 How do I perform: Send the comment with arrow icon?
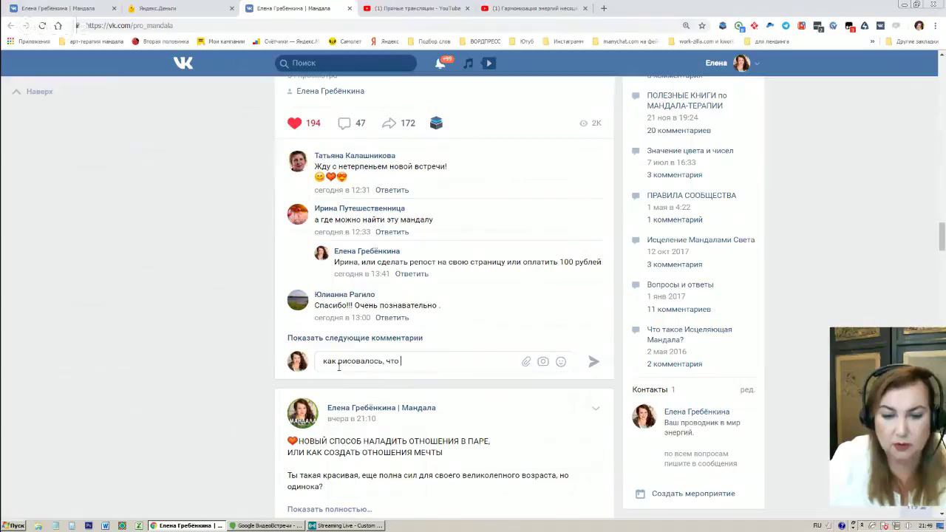pos(593,361)
